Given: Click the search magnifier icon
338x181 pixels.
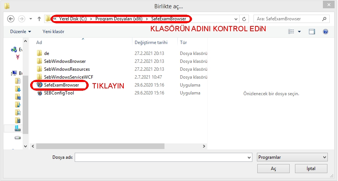Looking at the screenshot, I should [324, 19].
